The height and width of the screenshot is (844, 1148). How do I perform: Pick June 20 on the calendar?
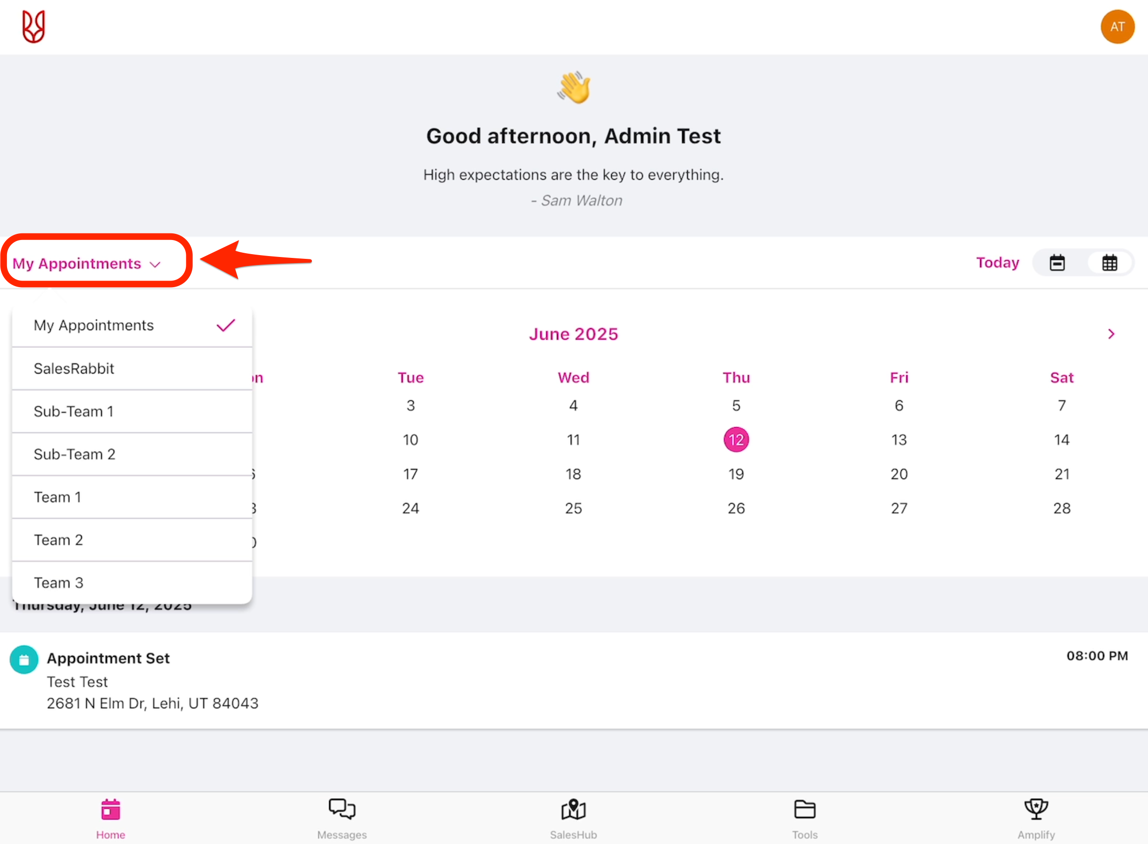(x=898, y=474)
